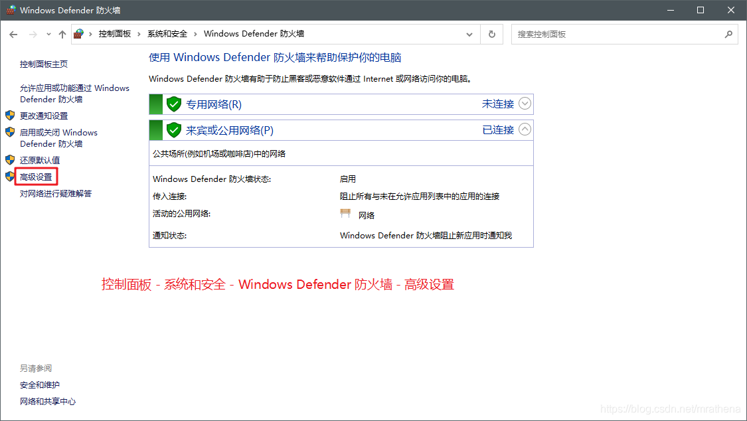Select 系统和安全 breadcrumb in address bar
Image resolution: width=747 pixels, height=421 pixels.
pyautogui.click(x=167, y=34)
